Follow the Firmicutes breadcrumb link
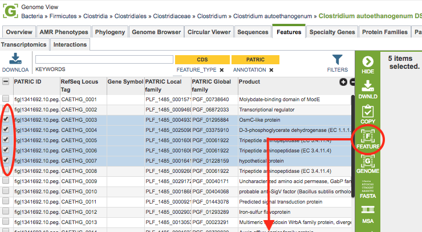Viewport: 422px width, 232px height. tap(63, 16)
